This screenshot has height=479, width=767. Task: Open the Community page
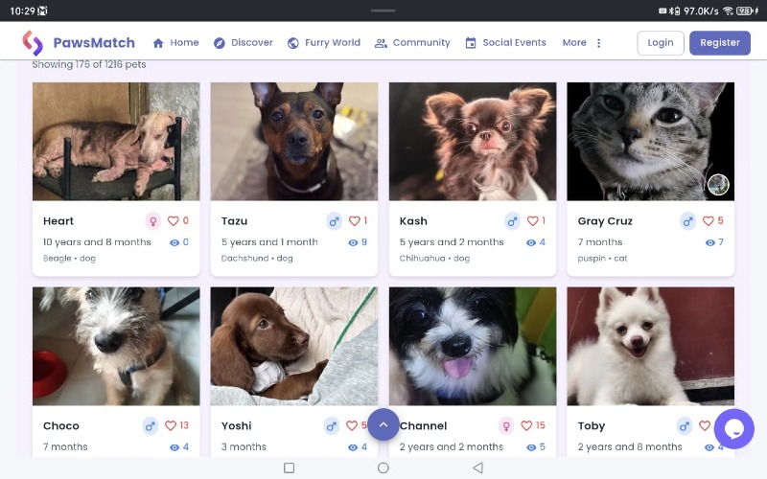click(x=412, y=42)
